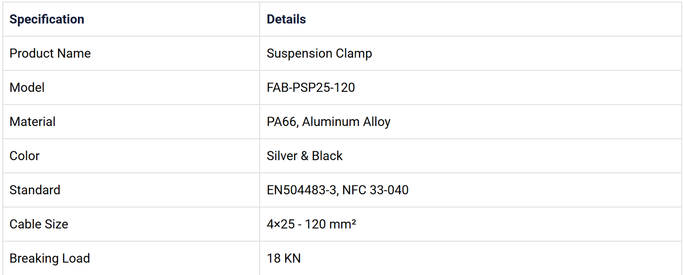Click the word Silver

282,156
